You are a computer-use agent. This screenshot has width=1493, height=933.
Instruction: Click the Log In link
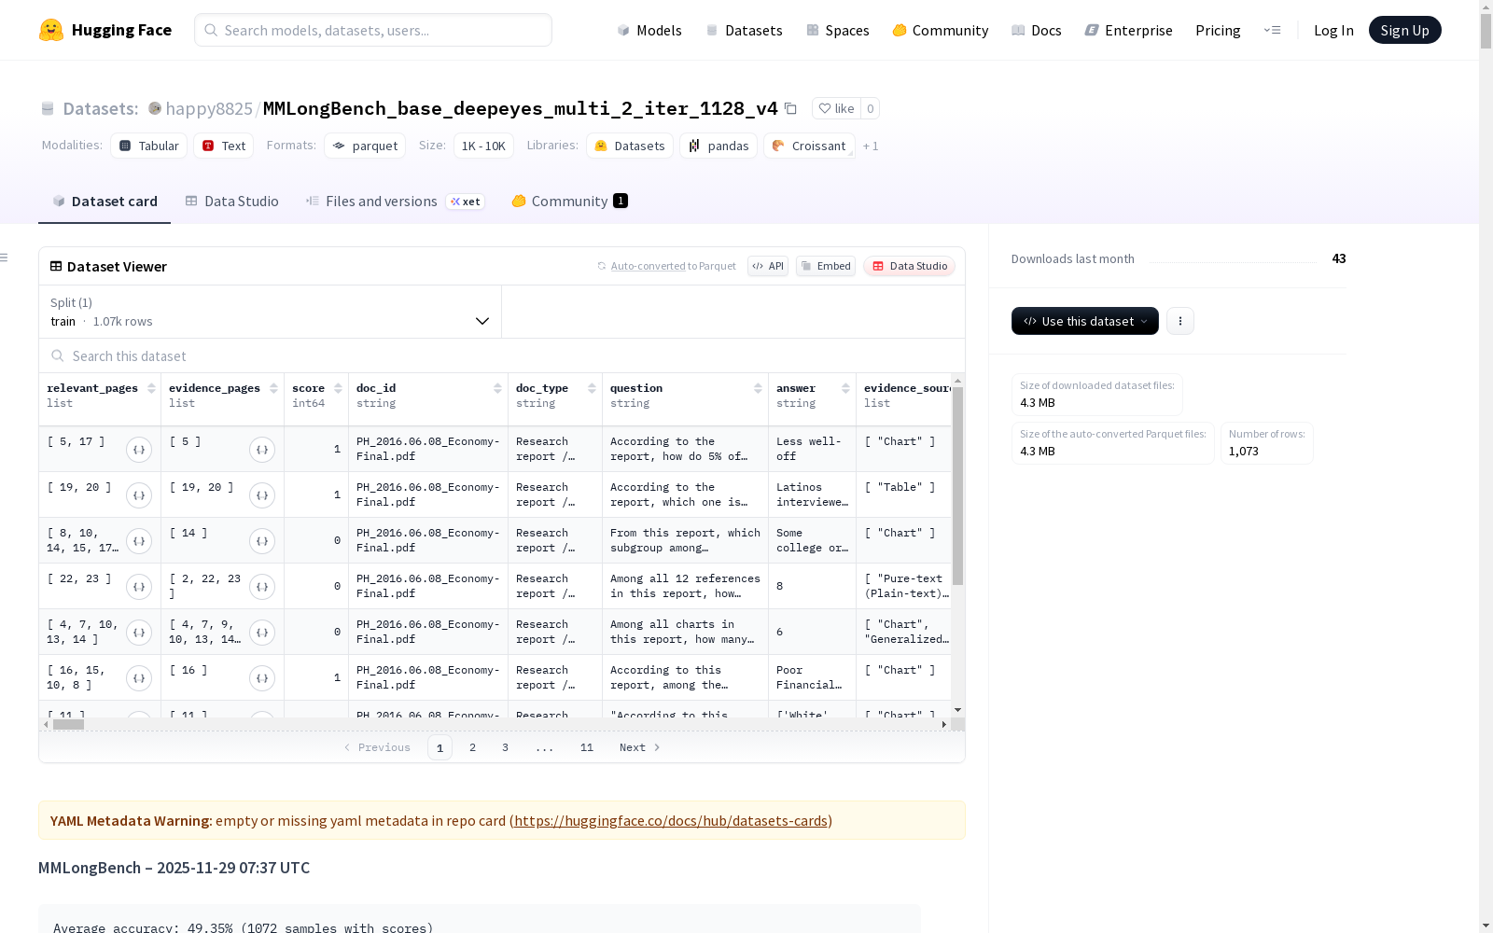point(1333,30)
